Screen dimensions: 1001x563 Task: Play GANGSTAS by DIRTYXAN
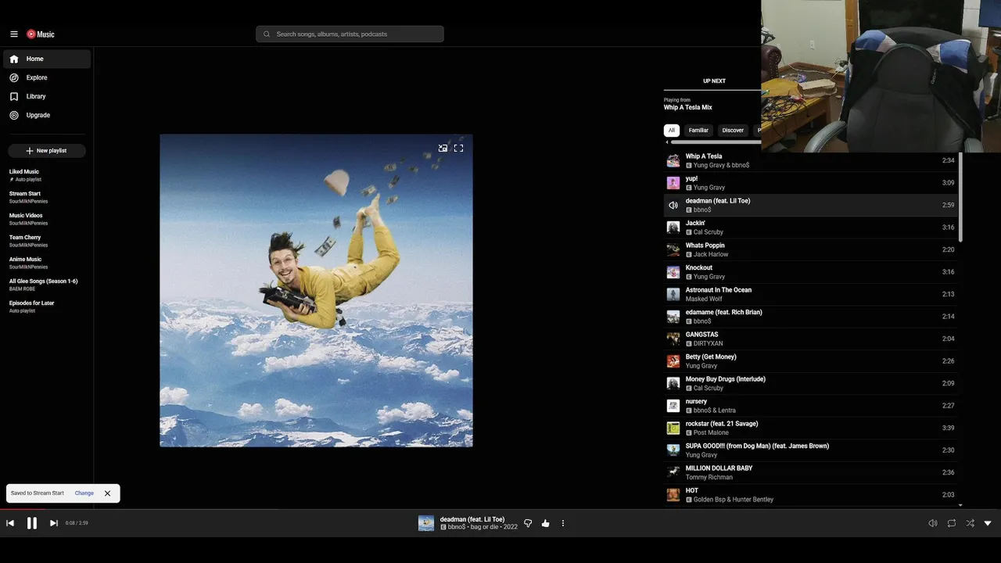810,339
